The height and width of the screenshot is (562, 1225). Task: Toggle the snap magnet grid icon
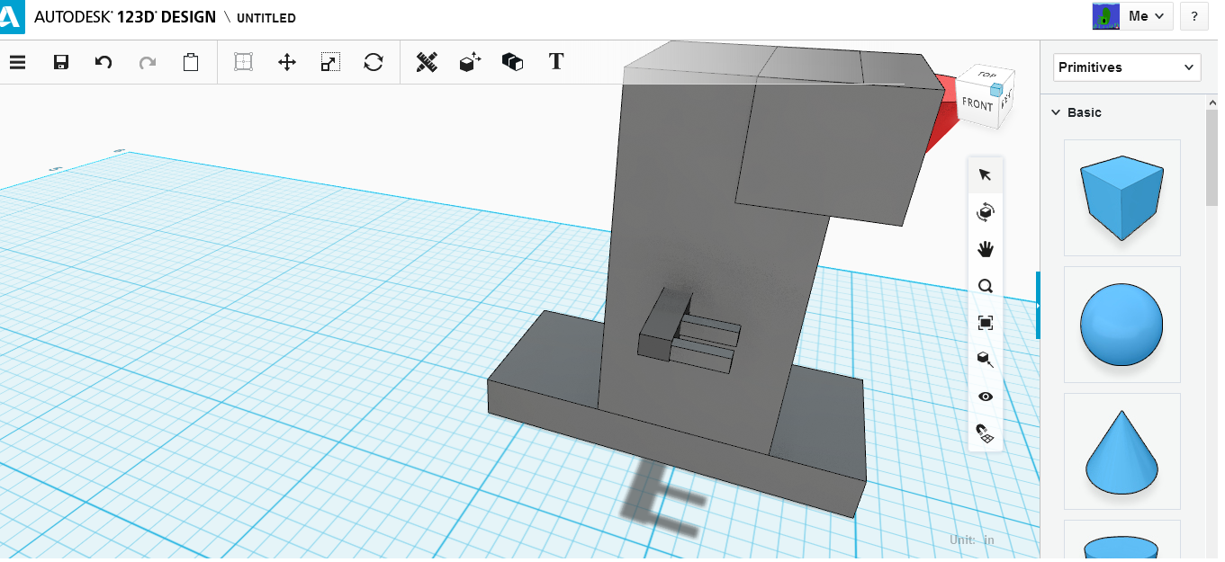point(985,433)
